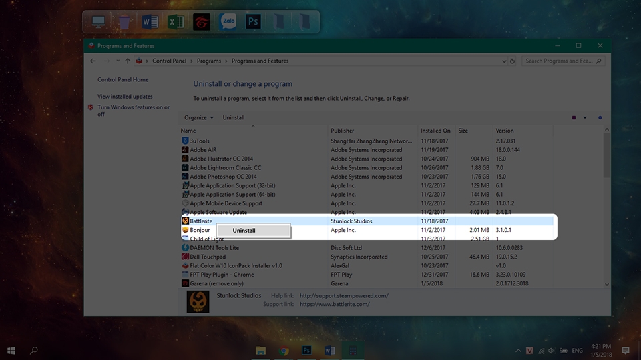Image resolution: width=641 pixels, height=360 pixels.
Task: Click the list scrollbar down arrow
Action: pyautogui.click(x=607, y=284)
